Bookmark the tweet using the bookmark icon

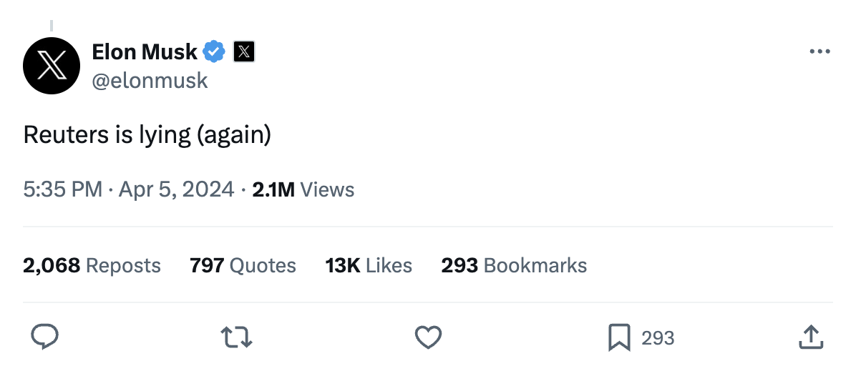tap(618, 337)
